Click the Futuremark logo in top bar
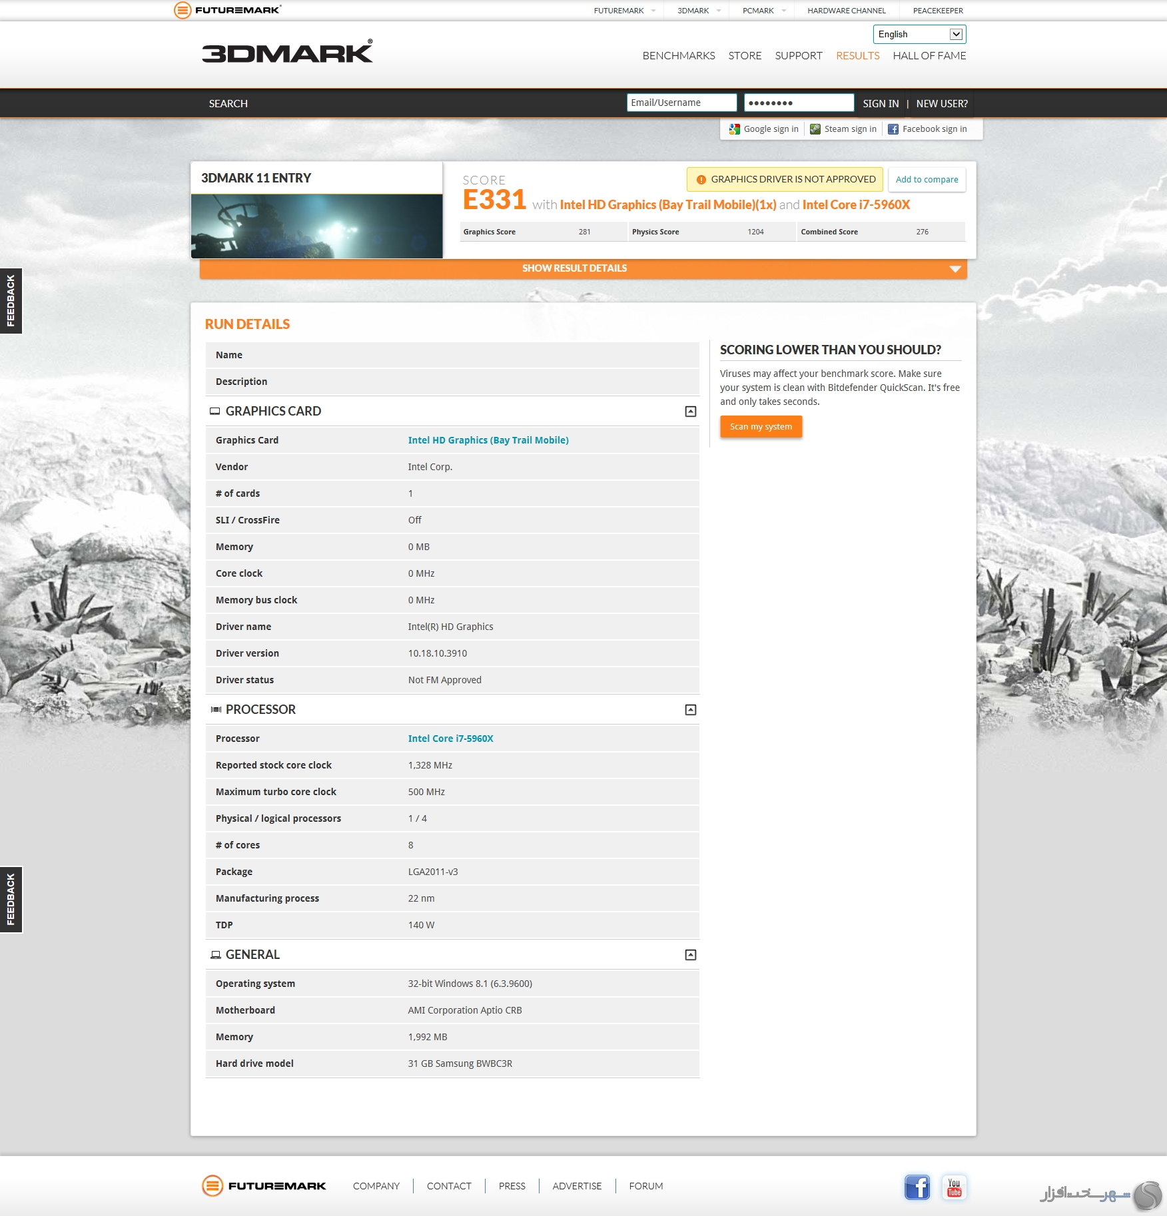The height and width of the screenshot is (1216, 1167). pos(227,10)
